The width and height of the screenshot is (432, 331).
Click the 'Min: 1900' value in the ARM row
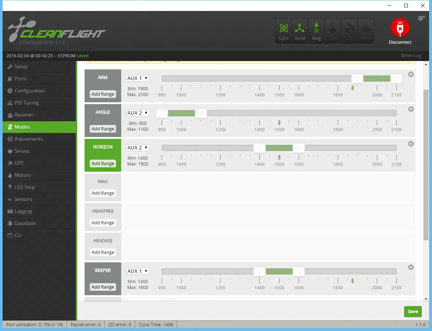(x=138, y=88)
